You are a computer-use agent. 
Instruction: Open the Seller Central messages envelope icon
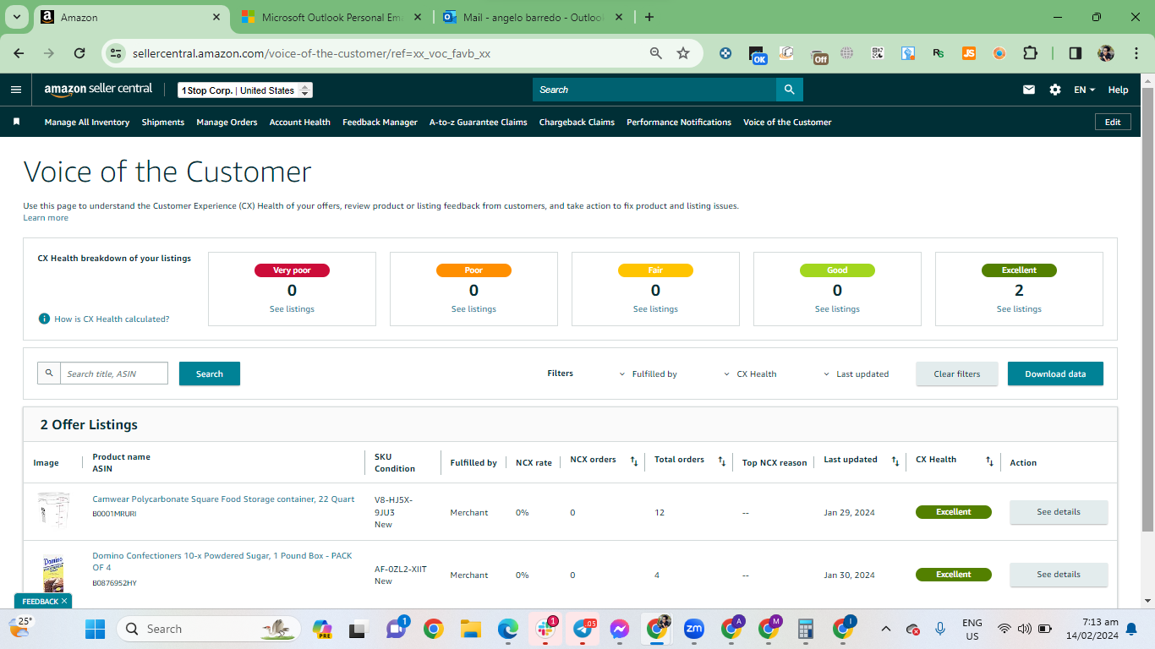1029,90
